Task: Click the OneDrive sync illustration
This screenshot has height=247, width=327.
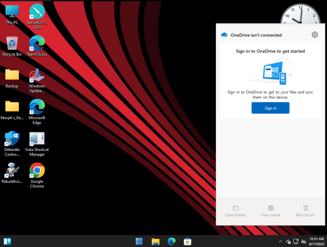Action: coord(271,72)
